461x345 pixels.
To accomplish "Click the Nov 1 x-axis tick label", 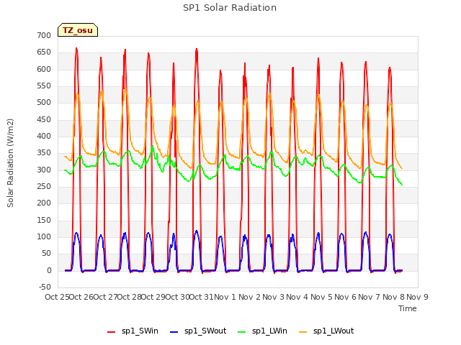I will pyautogui.click(x=225, y=297).
